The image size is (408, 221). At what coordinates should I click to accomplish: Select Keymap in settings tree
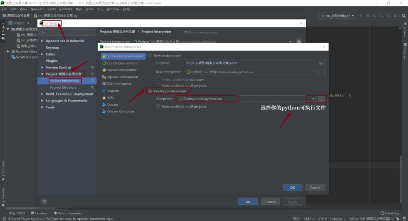tap(52, 48)
